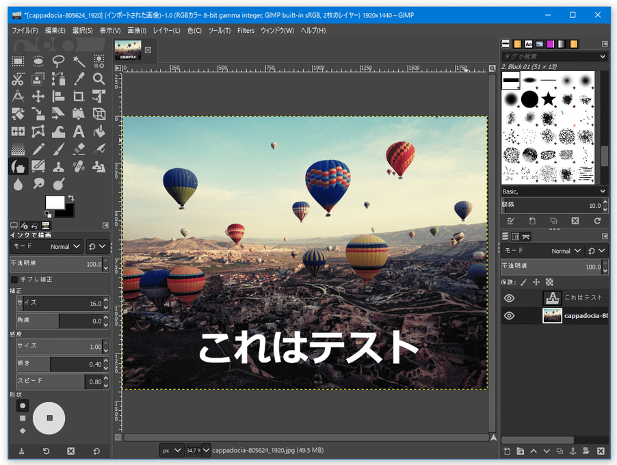This screenshot has height=465, width=617.
Task: Select the Move tool
Action: click(x=38, y=96)
